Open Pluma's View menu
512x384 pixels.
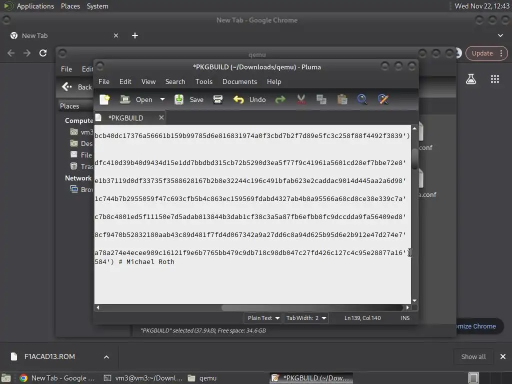pos(148,81)
